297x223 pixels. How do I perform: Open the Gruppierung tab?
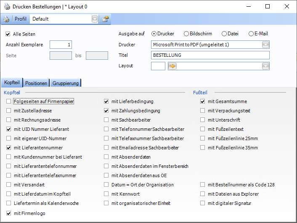click(x=65, y=83)
